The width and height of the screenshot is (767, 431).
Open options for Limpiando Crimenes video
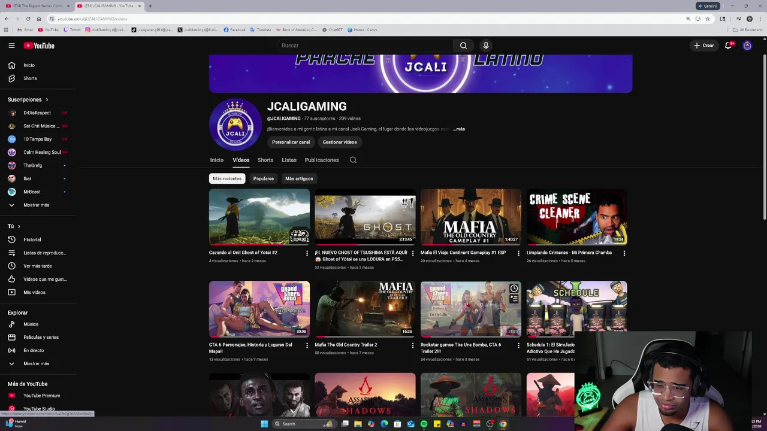[x=624, y=253]
